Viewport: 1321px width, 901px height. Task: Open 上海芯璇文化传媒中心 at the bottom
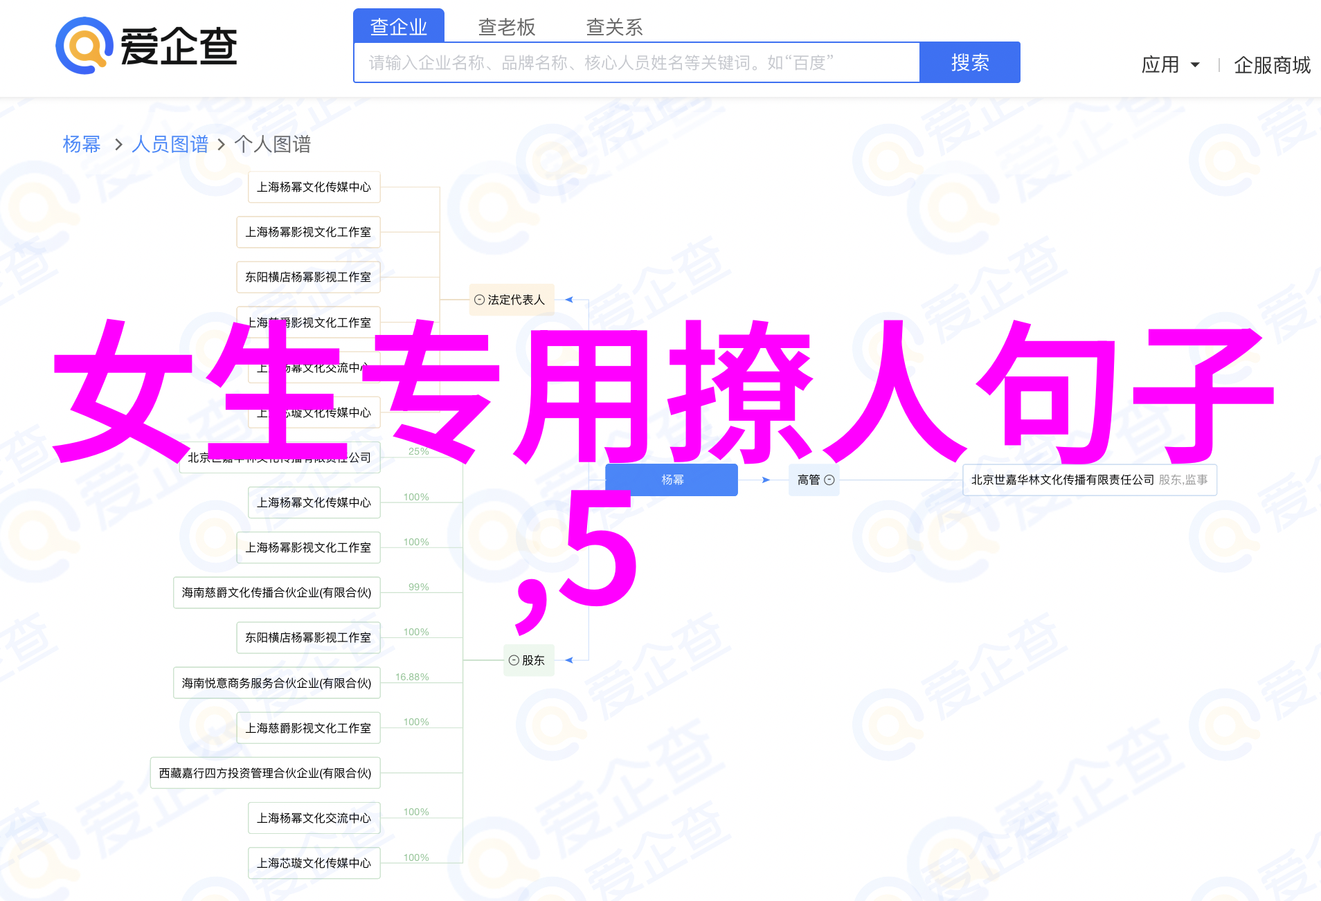(314, 863)
